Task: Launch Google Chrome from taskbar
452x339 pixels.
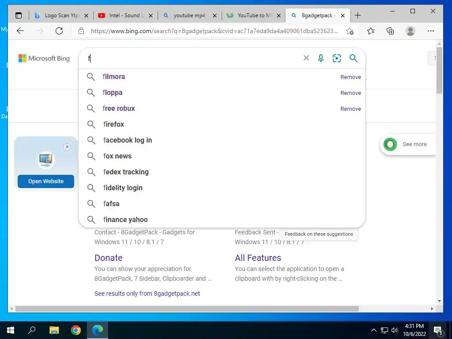Action: 76,330
